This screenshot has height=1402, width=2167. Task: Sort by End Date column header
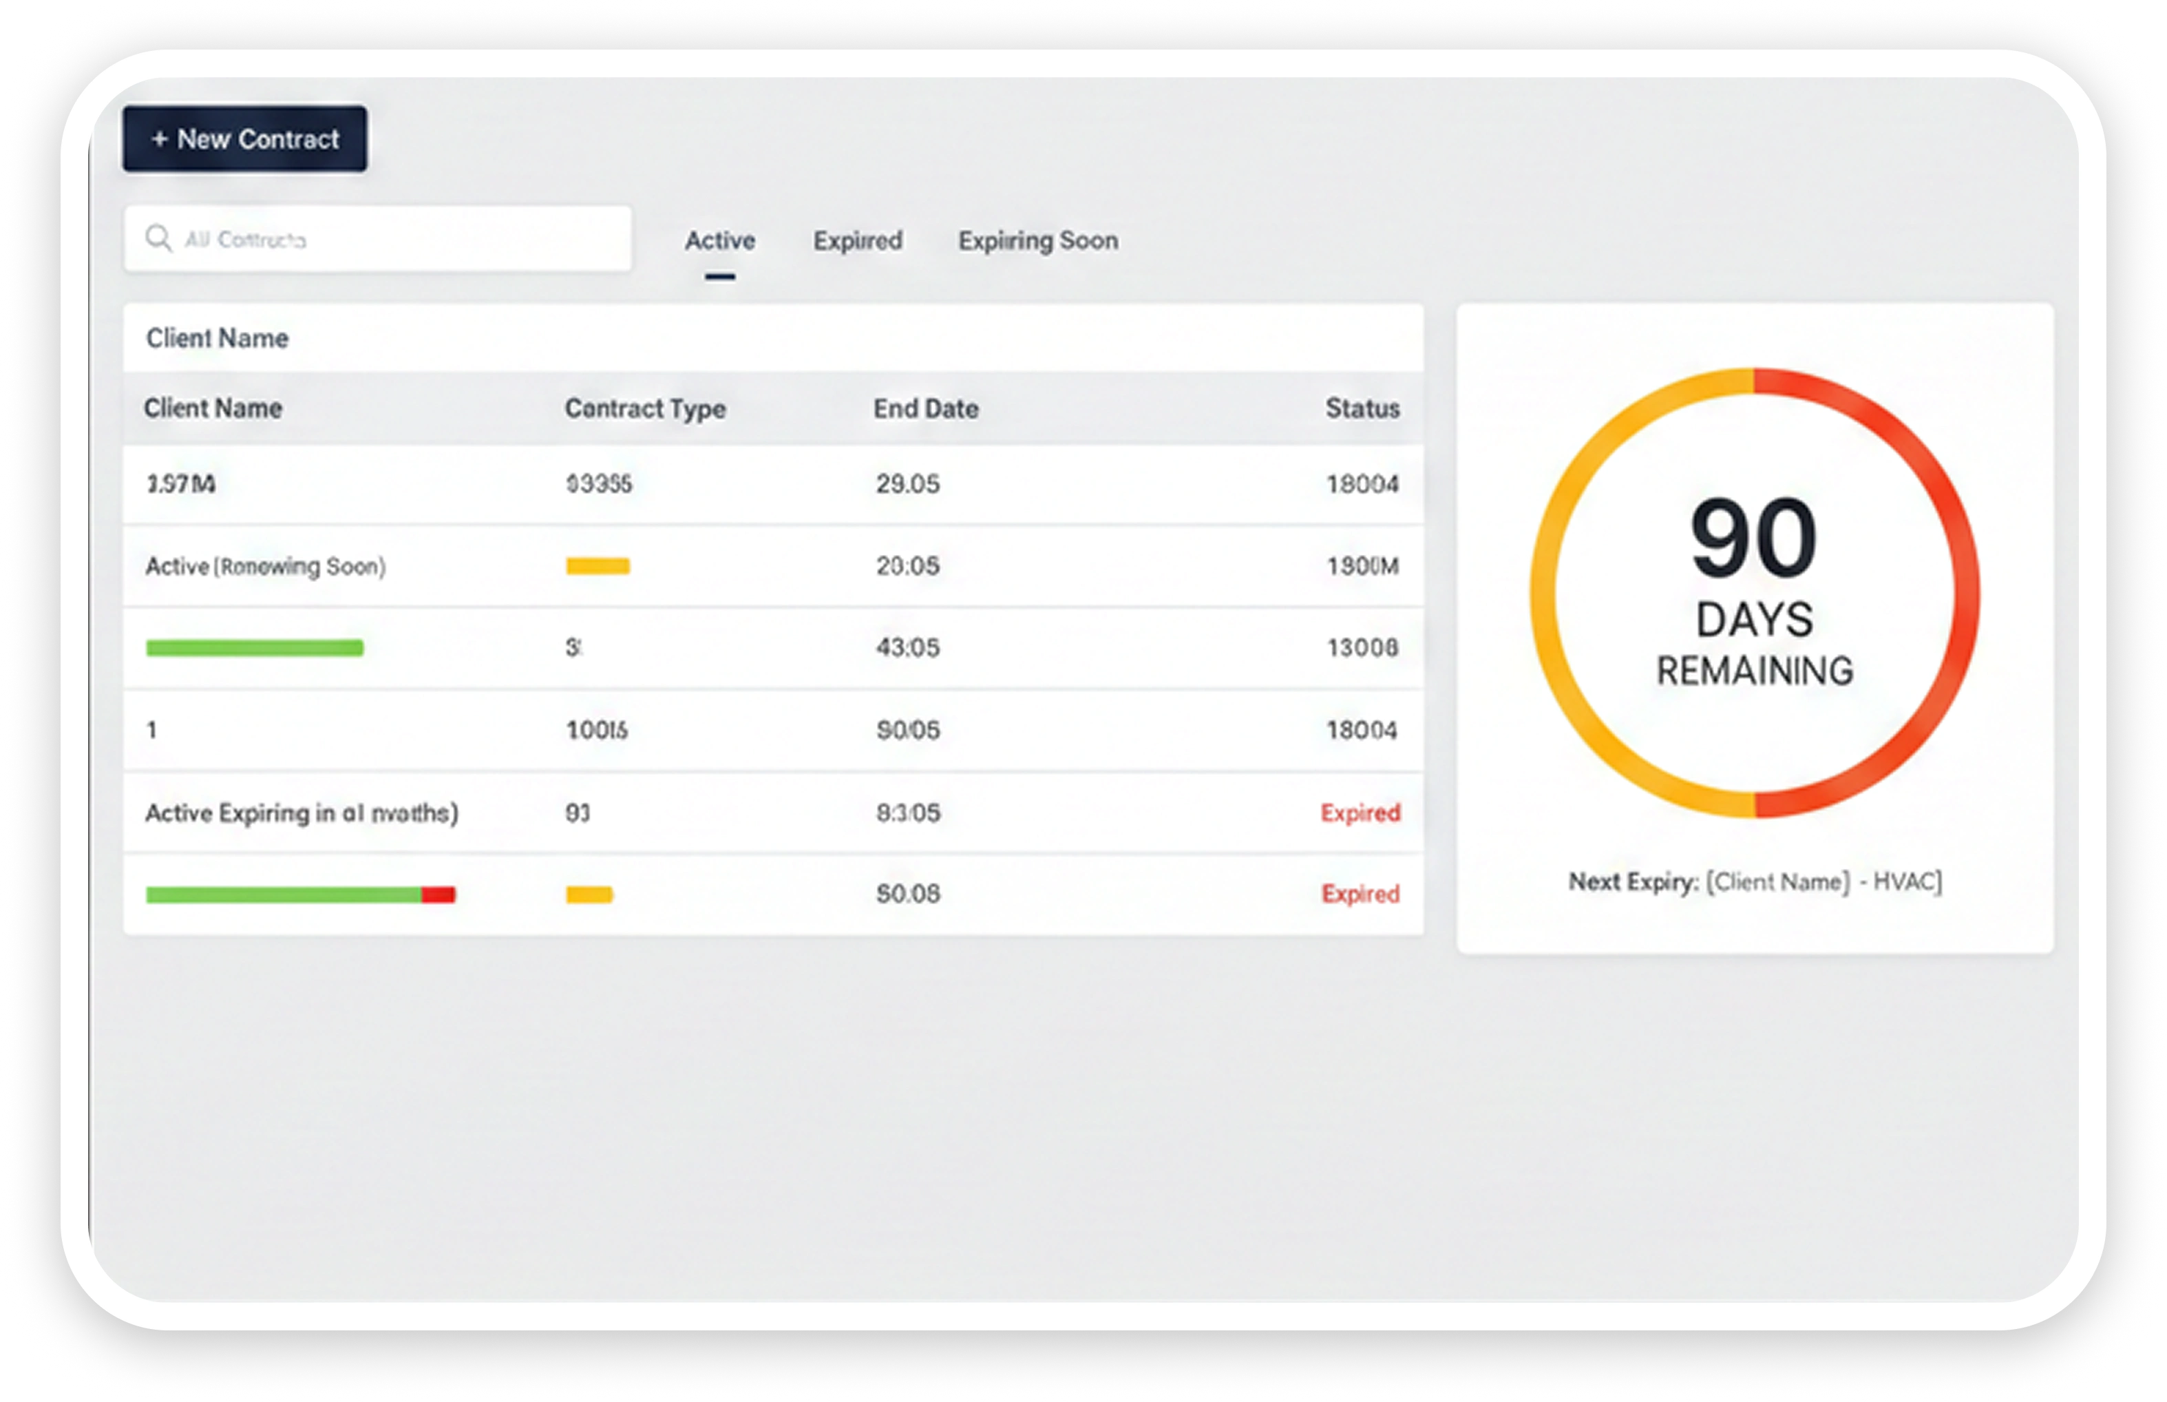926,409
